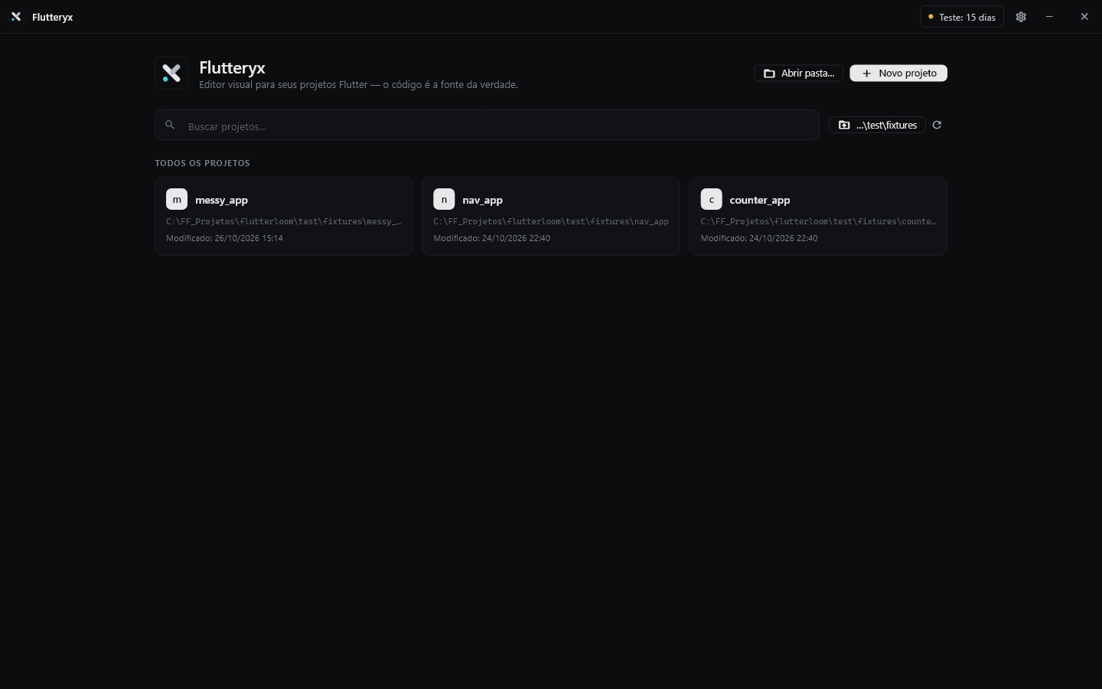Close the Flutteryx window
Image resolution: width=1102 pixels, height=689 pixels.
(1084, 17)
